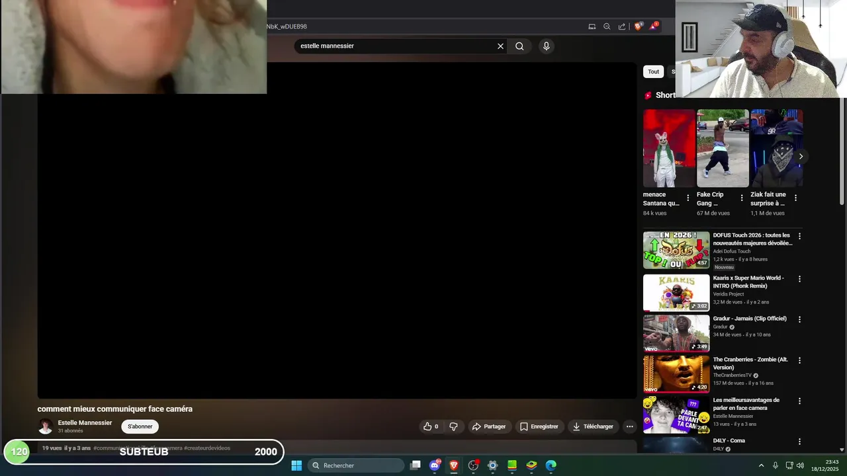Click the page scrollbar down arrow
The width and height of the screenshot is (847, 476).
tap(842, 450)
